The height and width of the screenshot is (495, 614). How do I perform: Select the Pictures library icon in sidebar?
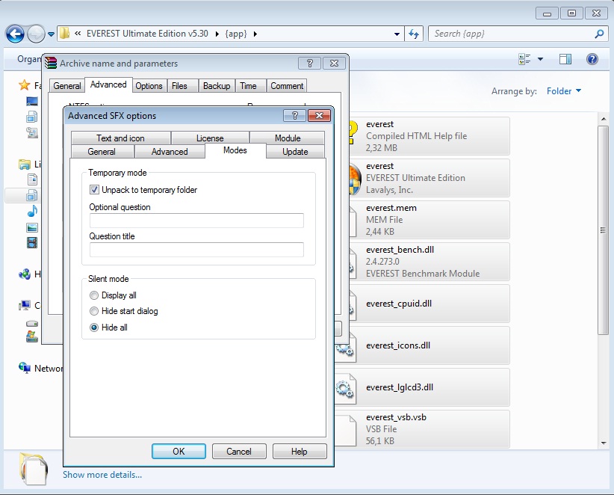[32, 227]
